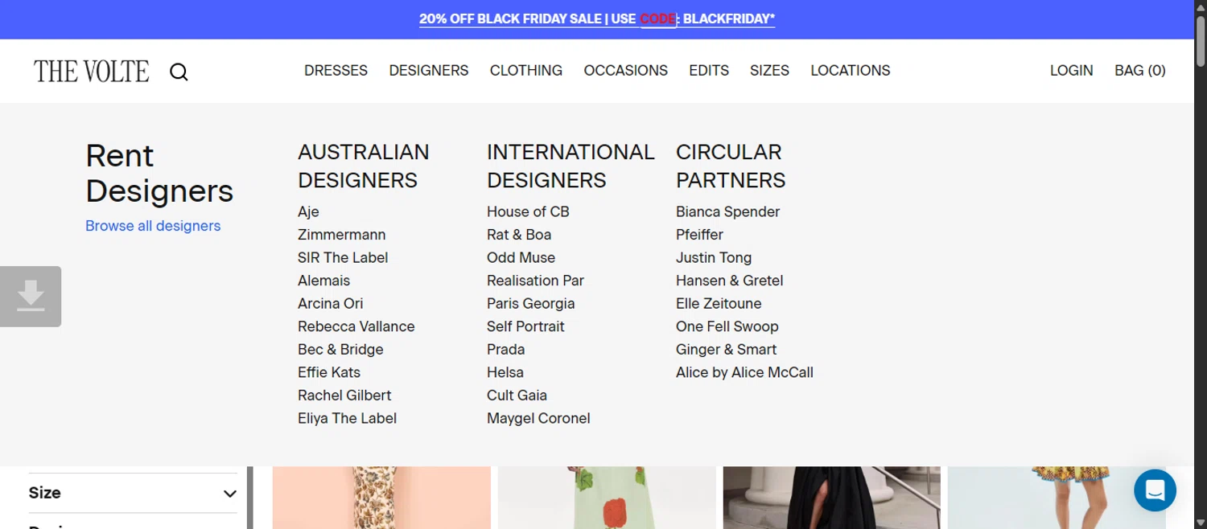Select Pfeiffer partner
This screenshot has width=1207, height=529.
pyautogui.click(x=699, y=235)
